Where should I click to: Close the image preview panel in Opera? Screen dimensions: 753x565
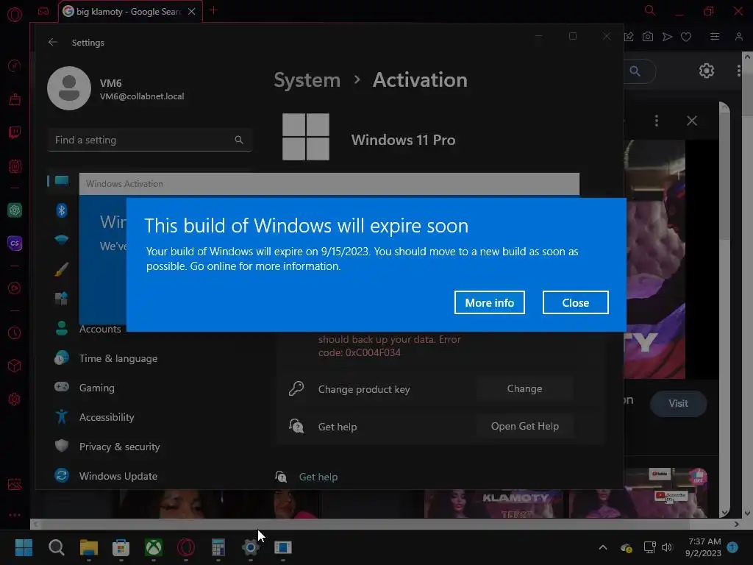[x=691, y=121]
